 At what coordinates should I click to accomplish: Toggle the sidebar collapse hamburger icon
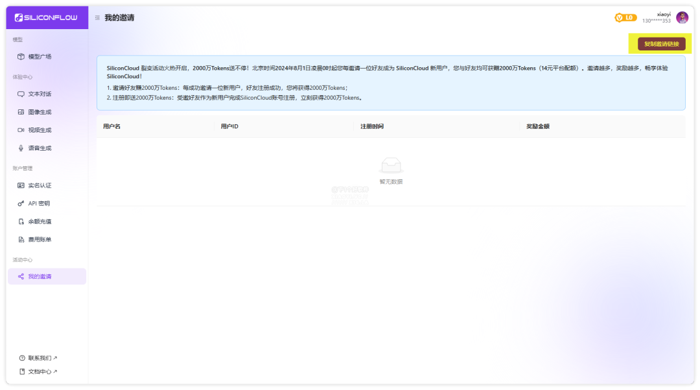tap(97, 18)
